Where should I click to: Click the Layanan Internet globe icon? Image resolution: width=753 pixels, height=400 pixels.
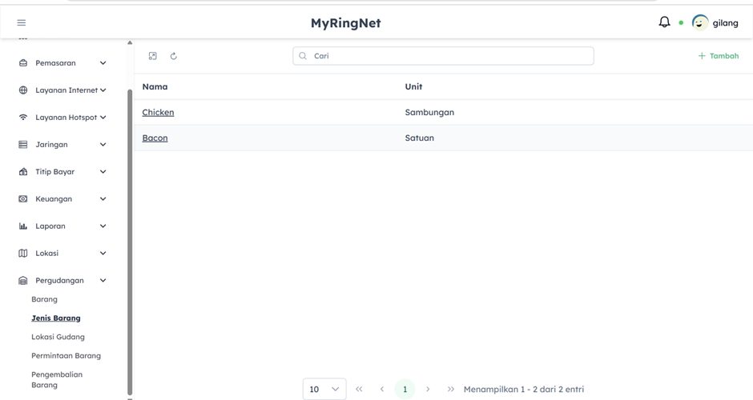point(23,90)
